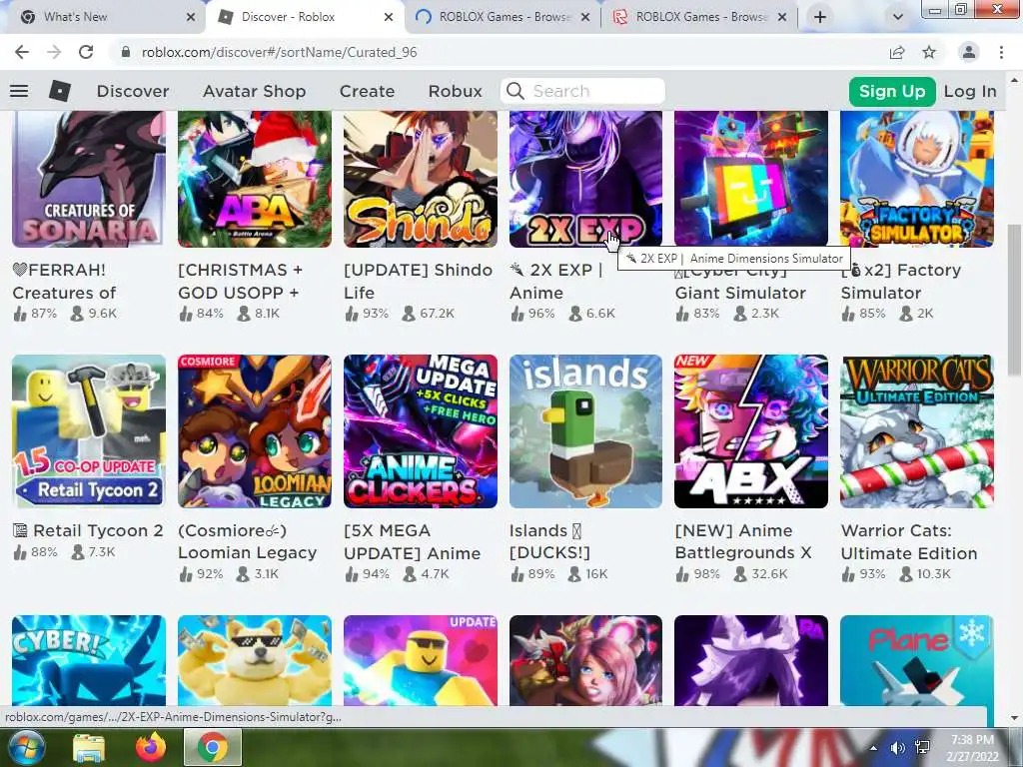Viewport: 1023px width, 767px height.
Task: Open Factory Simulator game thumbnail
Action: (x=917, y=178)
